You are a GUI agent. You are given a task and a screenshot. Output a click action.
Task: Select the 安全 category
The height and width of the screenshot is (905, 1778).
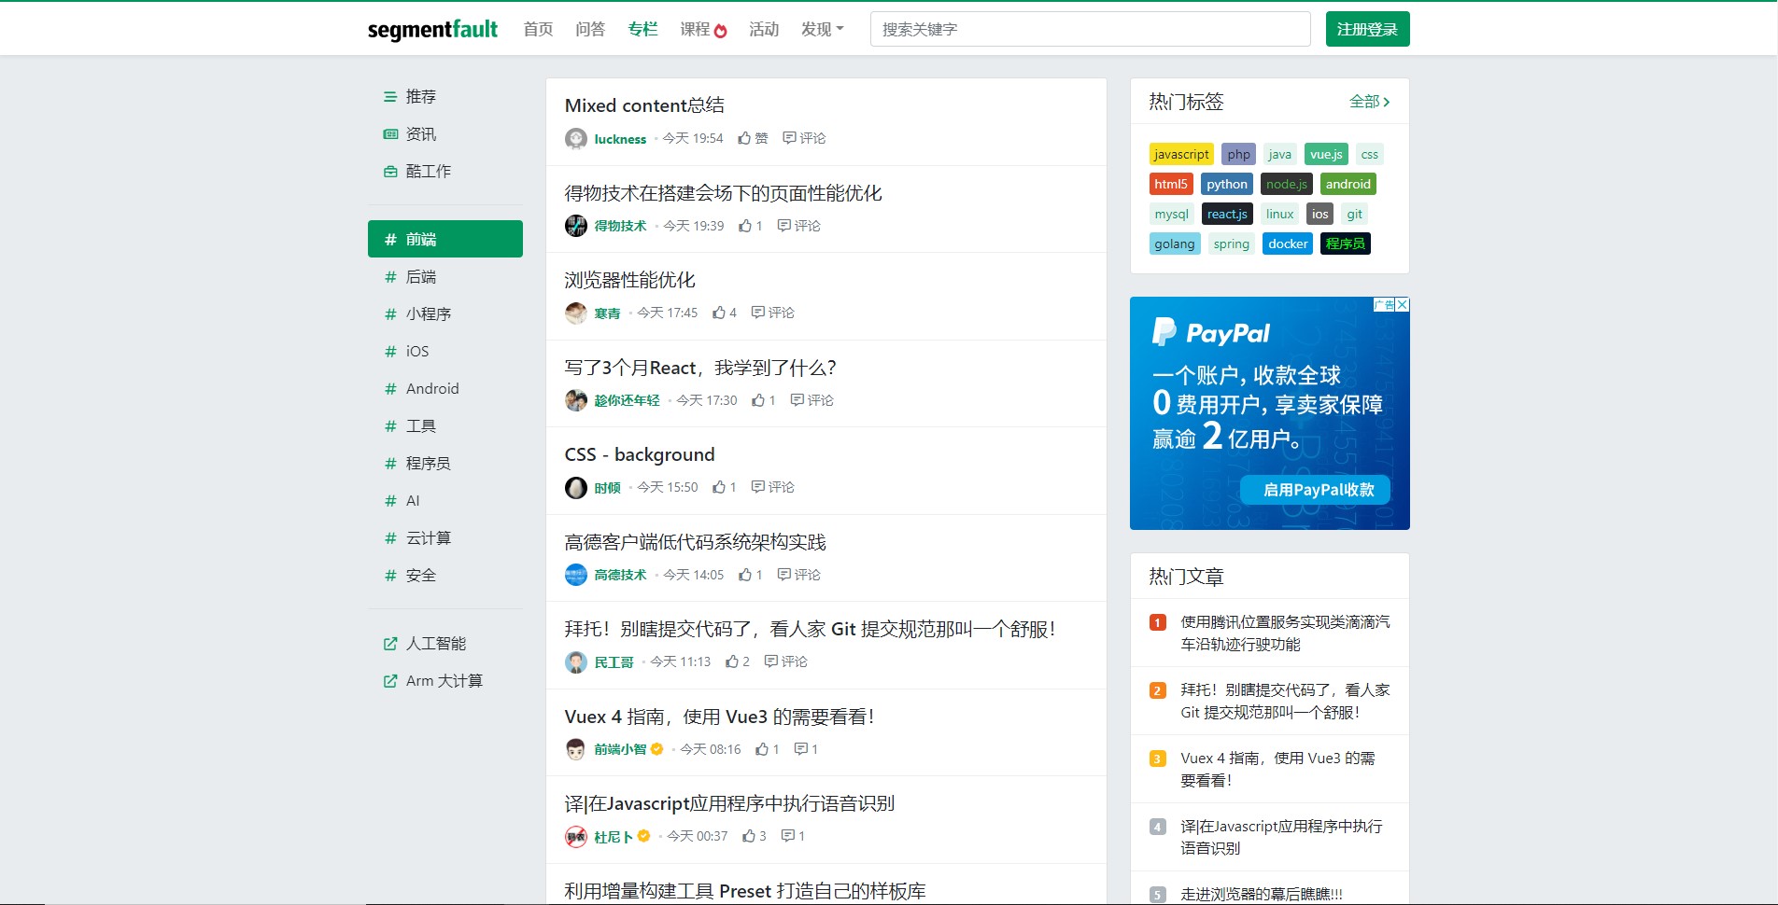click(x=445, y=576)
